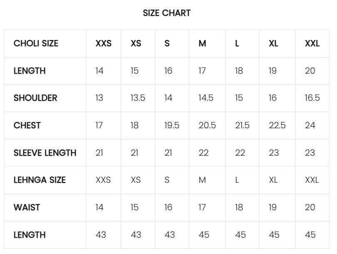Click the SHOULDER row label
Viewport: 337px width, 254px height.
point(35,98)
